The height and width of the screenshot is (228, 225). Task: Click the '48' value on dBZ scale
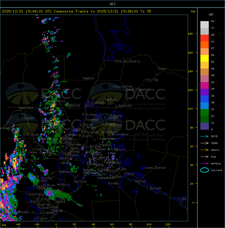(213, 69)
